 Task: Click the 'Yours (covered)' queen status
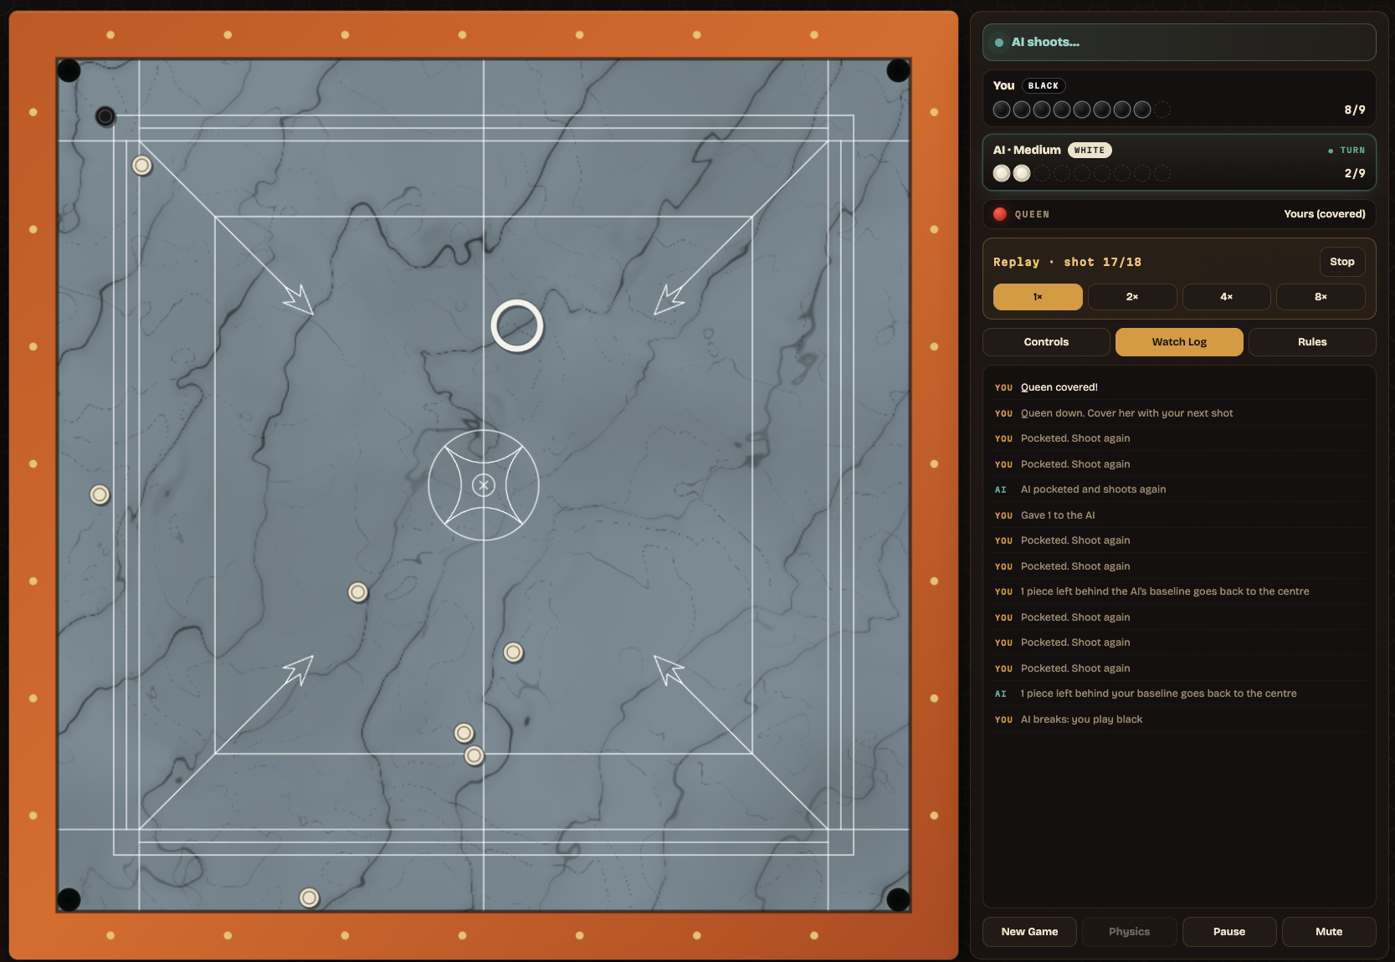click(x=1325, y=214)
